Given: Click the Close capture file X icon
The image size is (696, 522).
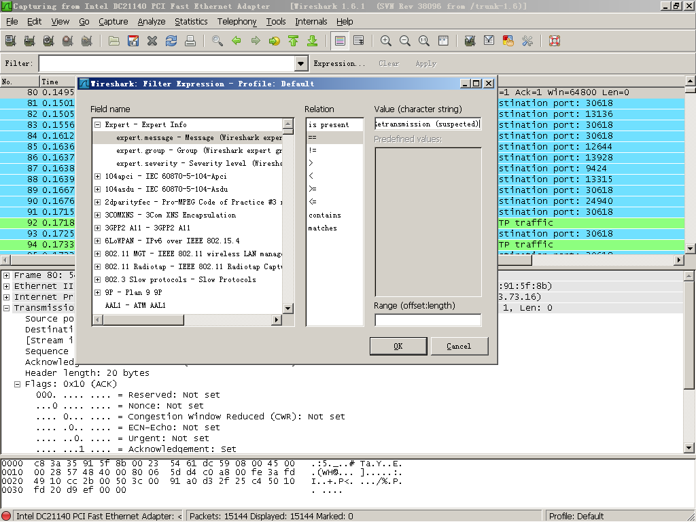Looking at the screenshot, I should point(152,41).
